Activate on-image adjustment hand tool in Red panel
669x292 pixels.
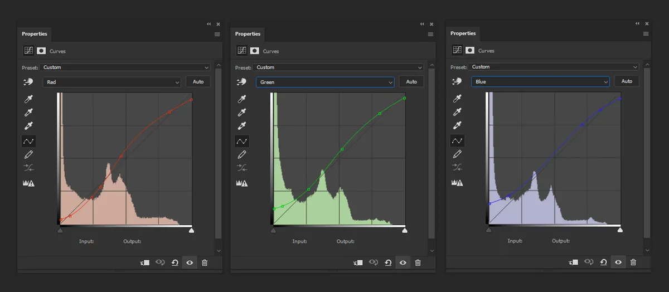pyautogui.click(x=28, y=82)
